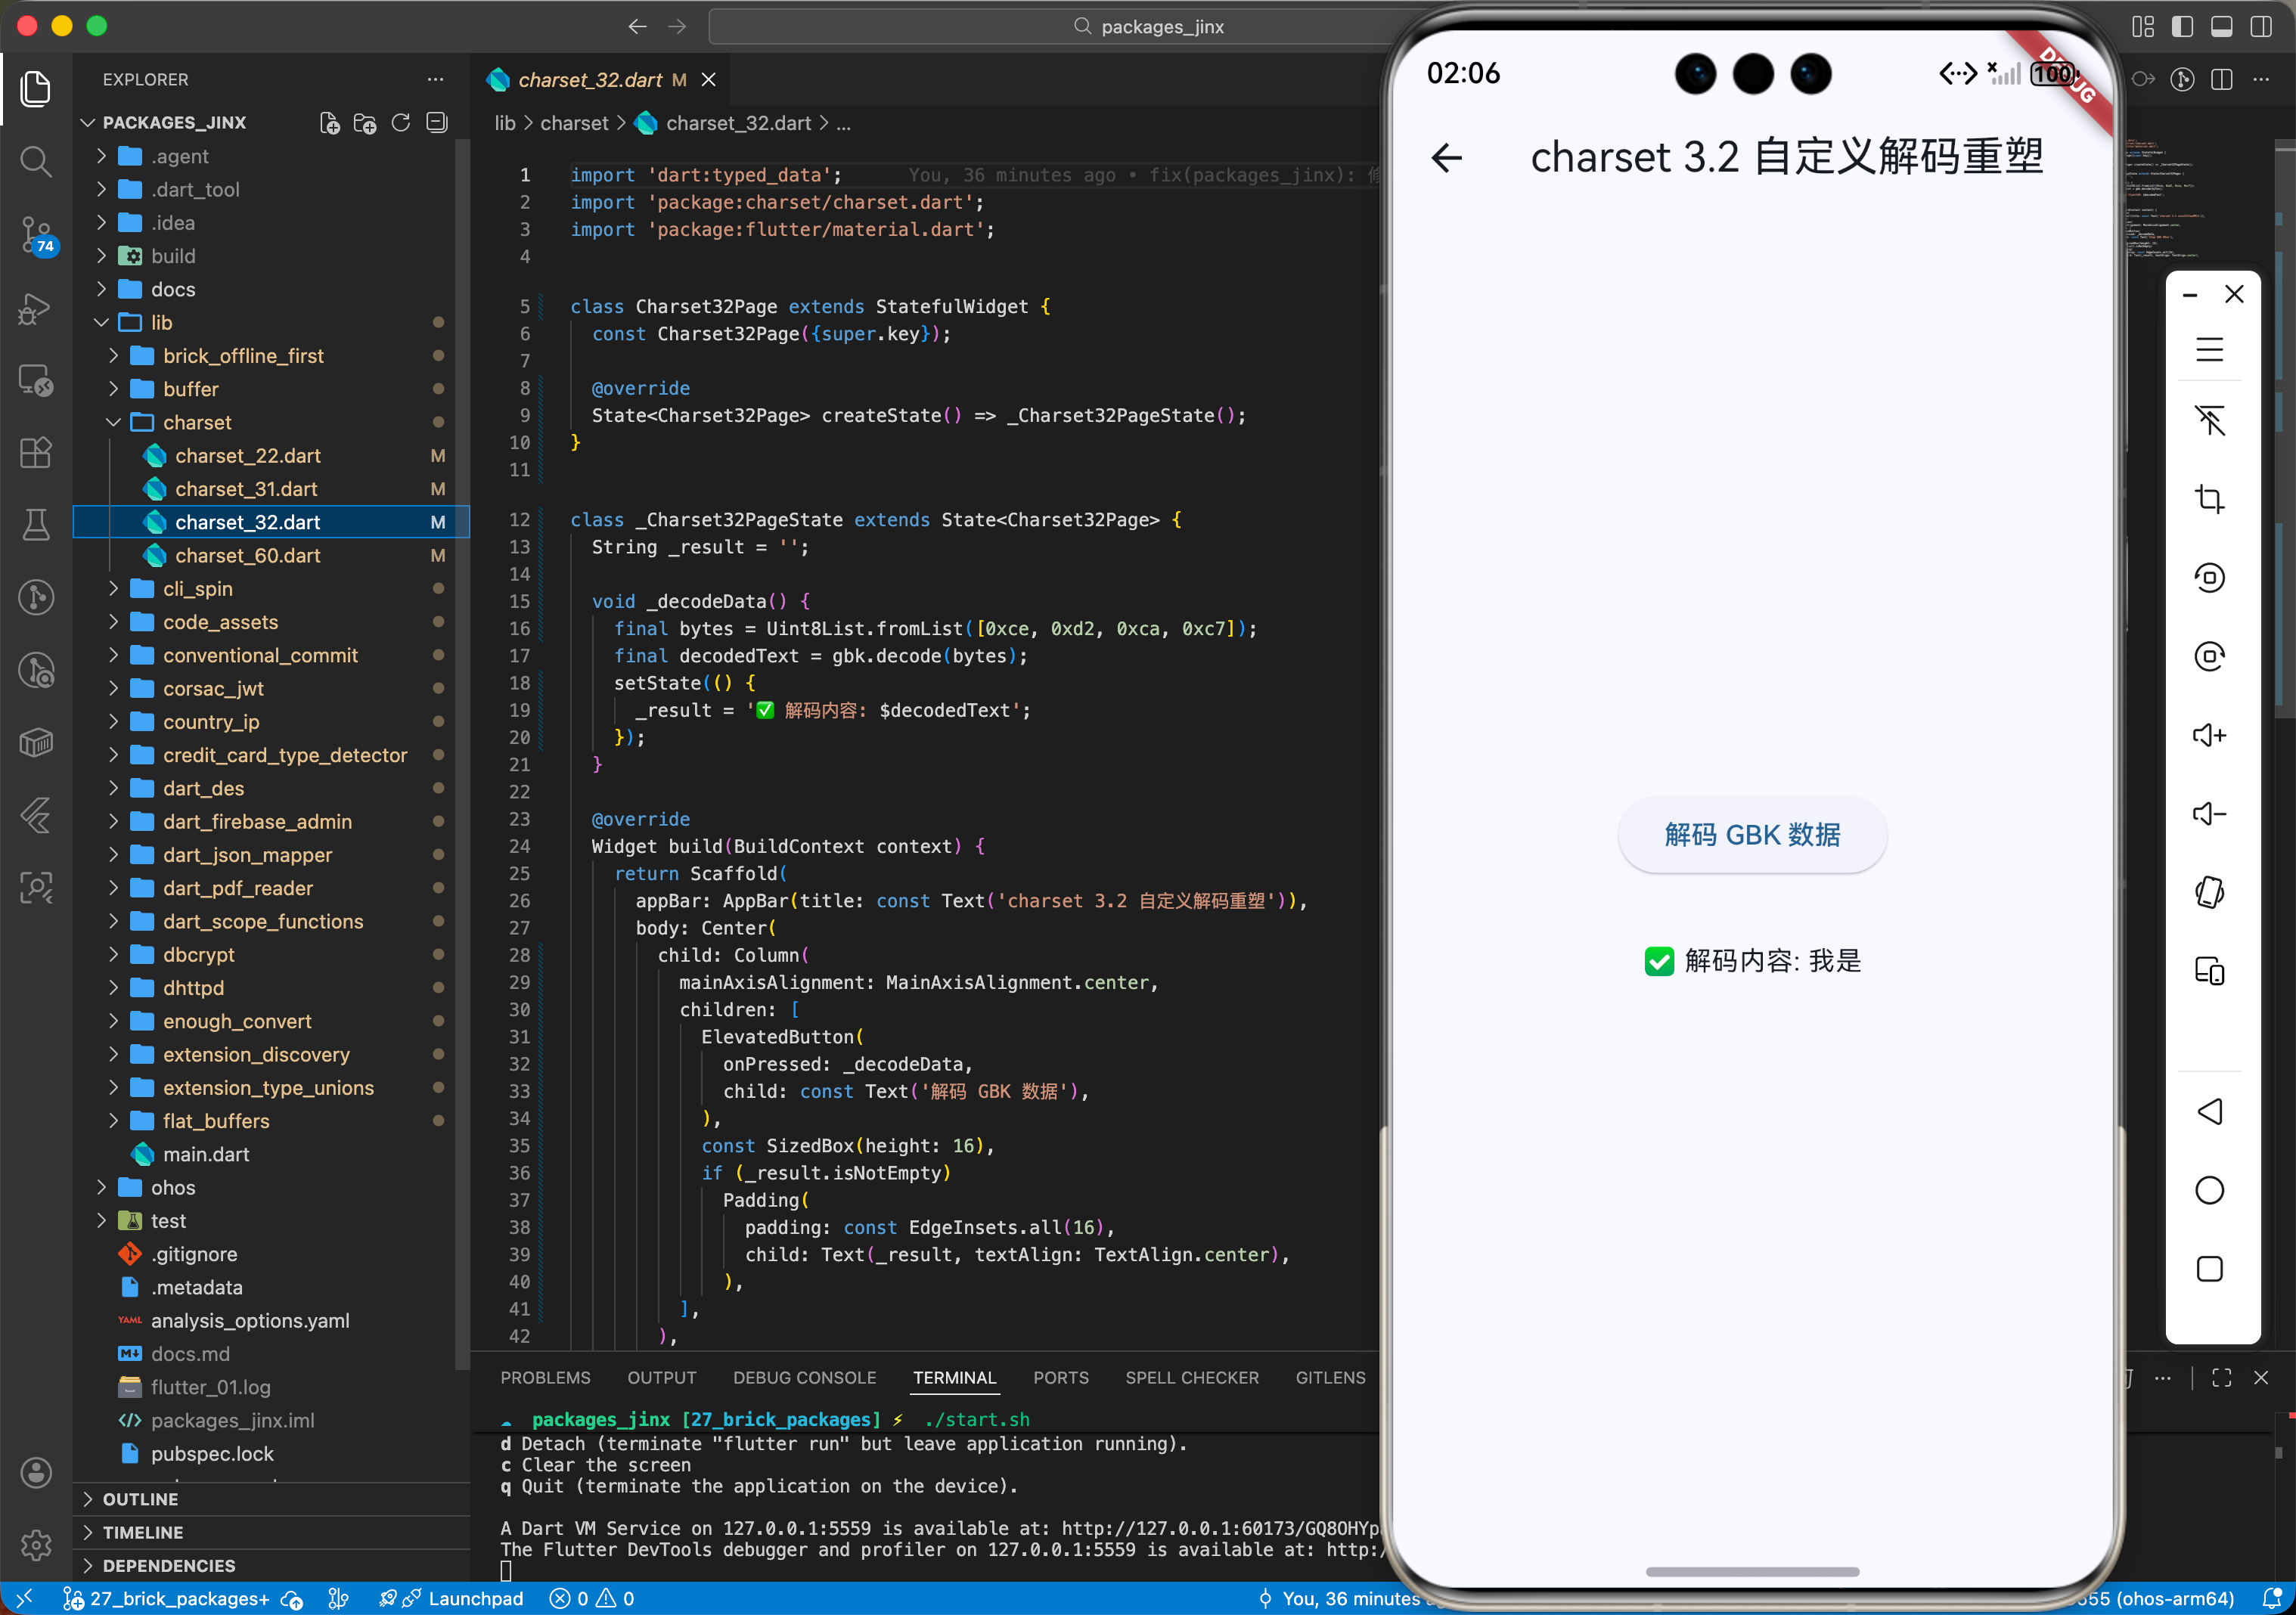Toggle the bottom panel layout icon
Screen dimensions: 2296x1615
[x=2221, y=27]
